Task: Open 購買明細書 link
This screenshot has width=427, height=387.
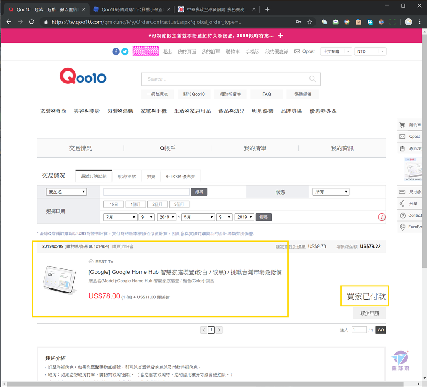Action: [123, 247]
